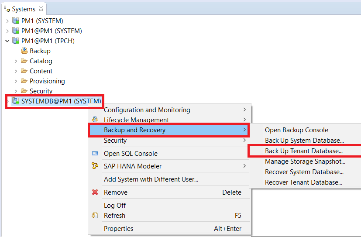Open Configuration and Monitoring submenu arrow
The height and width of the screenshot is (237, 361).
(x=244, y=110)
